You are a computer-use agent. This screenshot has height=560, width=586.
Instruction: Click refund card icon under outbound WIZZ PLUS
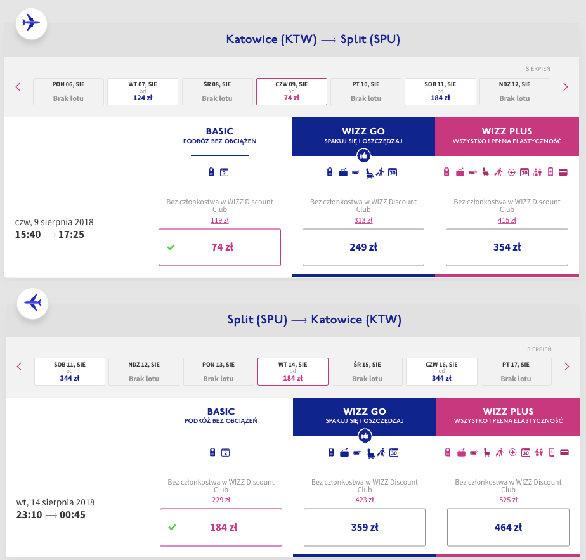click(x=563, y=173)
